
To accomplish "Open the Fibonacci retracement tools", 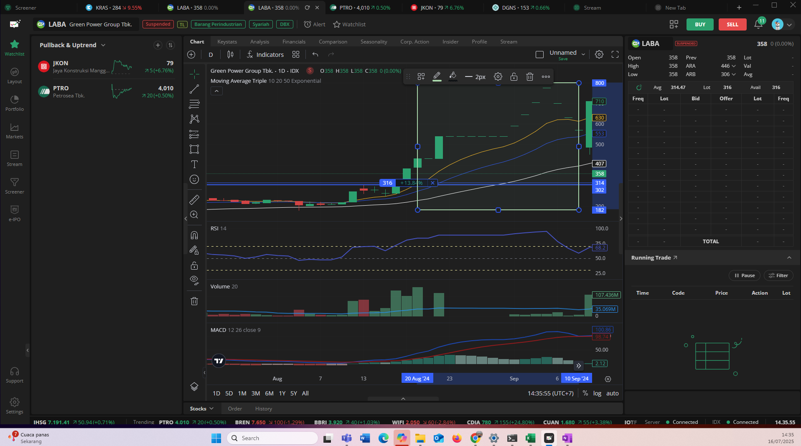I will 194,104.
